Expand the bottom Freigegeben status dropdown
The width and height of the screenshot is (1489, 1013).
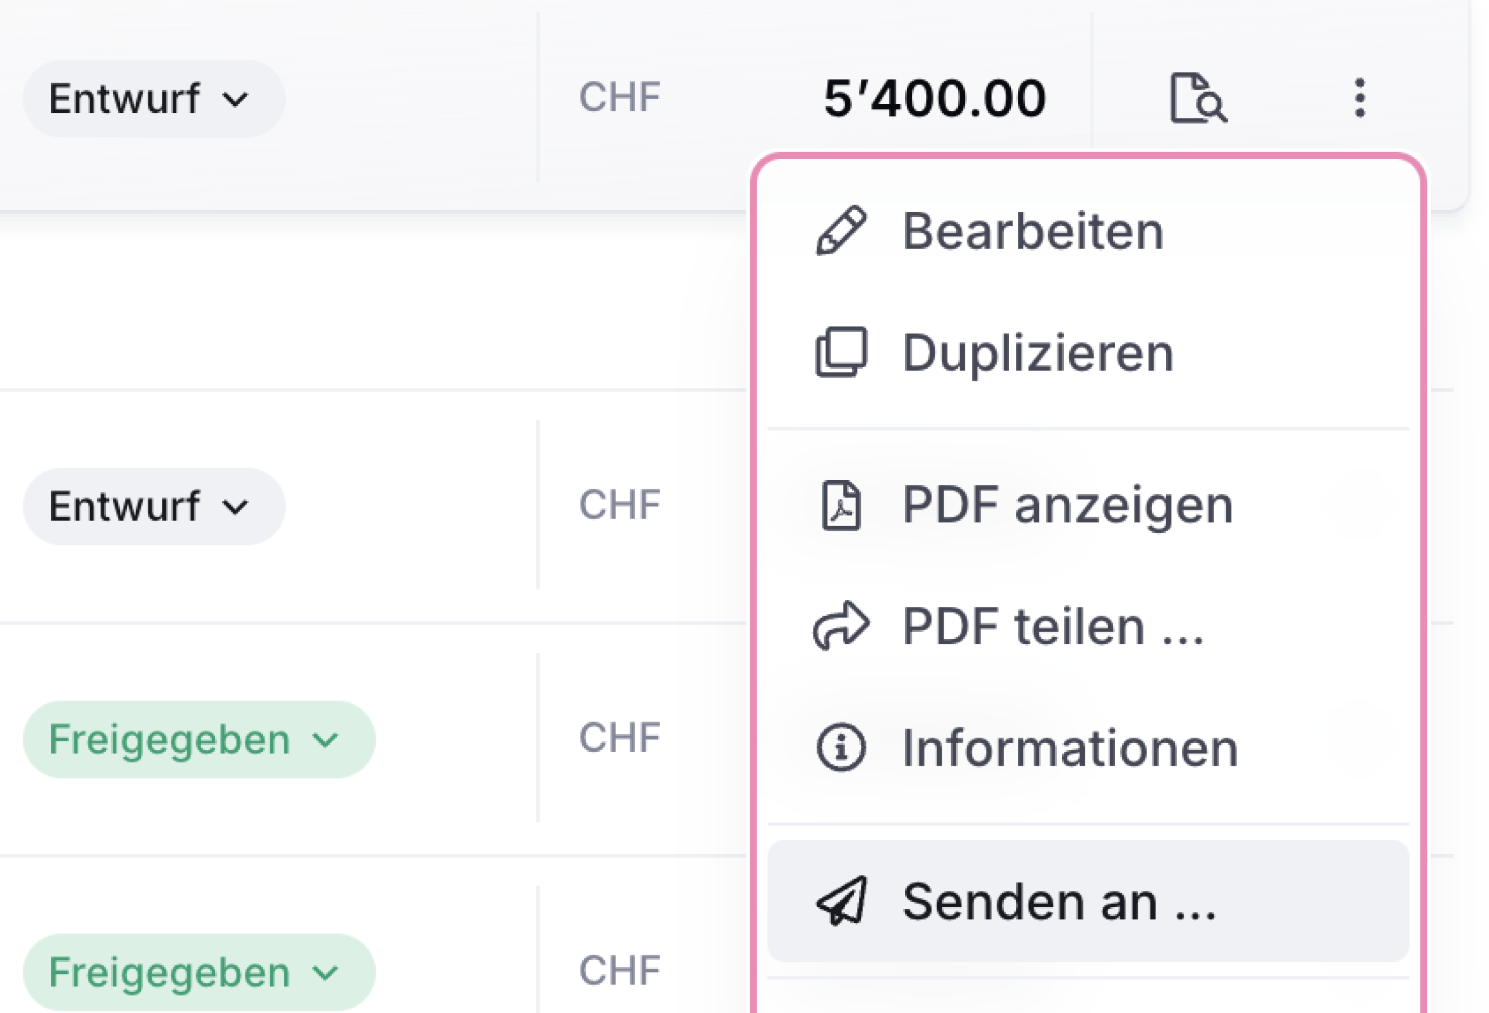tap(200, 972)
